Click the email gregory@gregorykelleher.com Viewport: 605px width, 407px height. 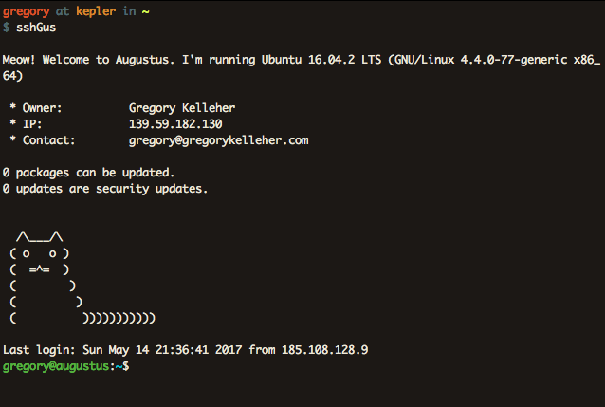point(218,140)
